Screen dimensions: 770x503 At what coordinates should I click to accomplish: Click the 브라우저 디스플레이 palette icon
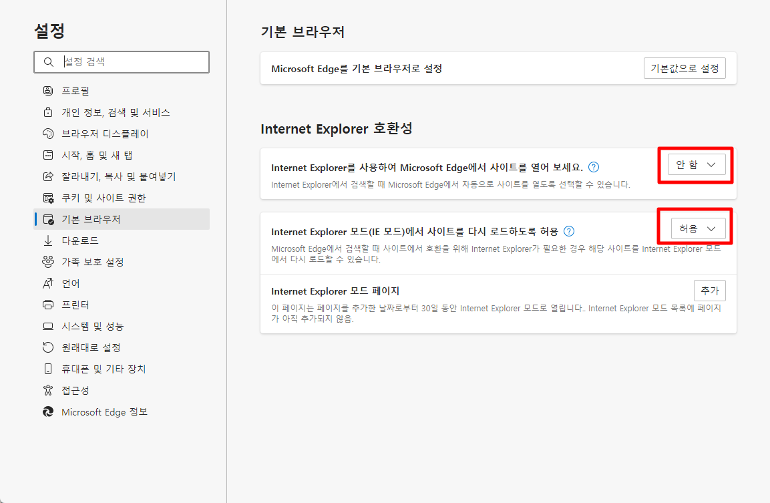tap(48, 134)
